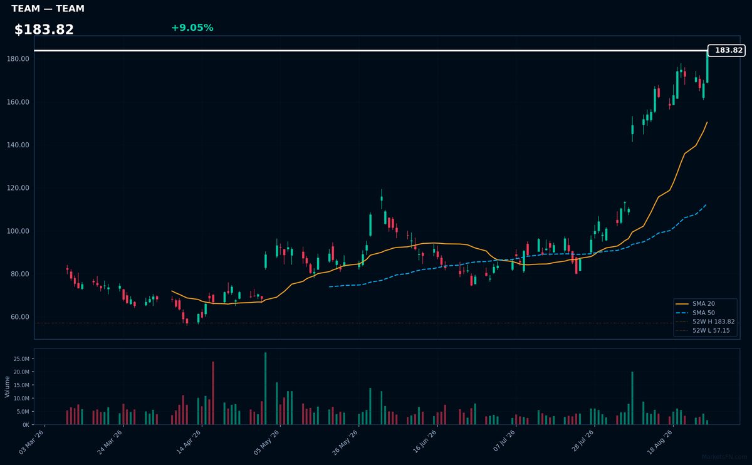
Task: Click the 05 May '26 date label
Action: tap(268, 441)
